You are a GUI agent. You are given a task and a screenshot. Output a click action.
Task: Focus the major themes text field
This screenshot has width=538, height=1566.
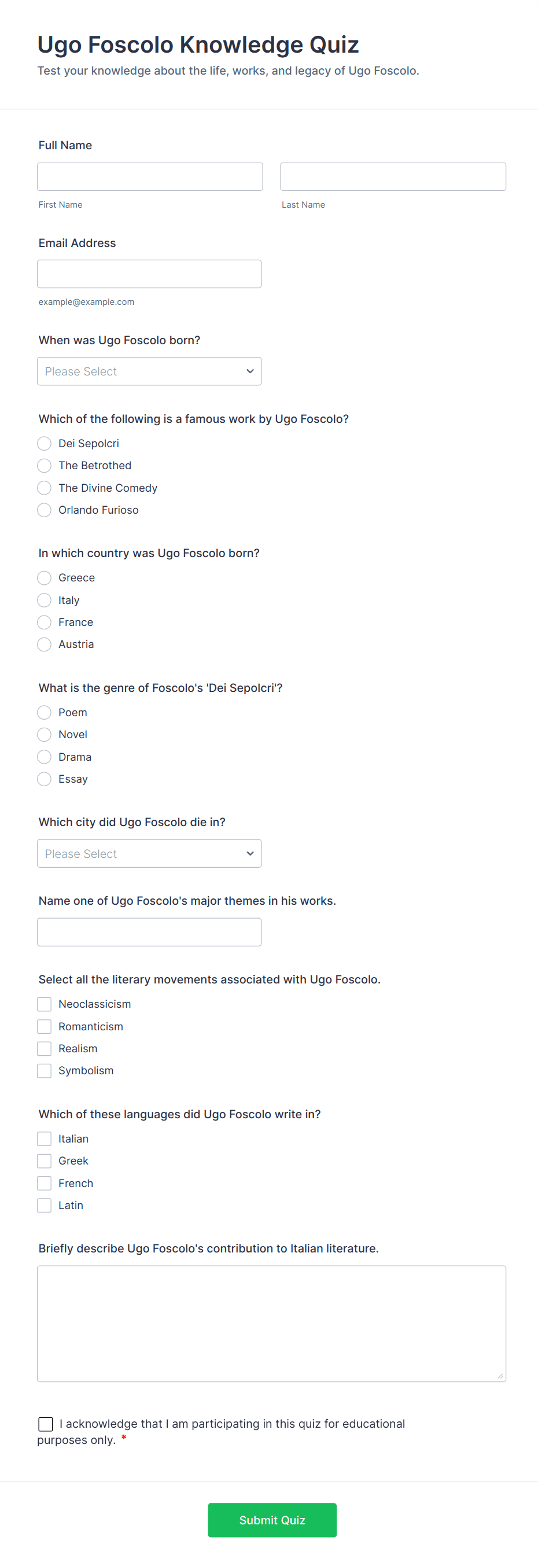click(x=149, y=931)
